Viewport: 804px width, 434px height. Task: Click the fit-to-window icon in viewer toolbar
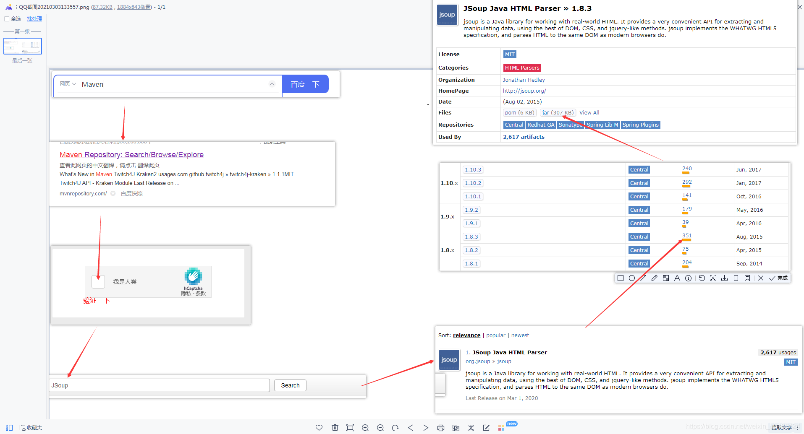tap(350, 428)
